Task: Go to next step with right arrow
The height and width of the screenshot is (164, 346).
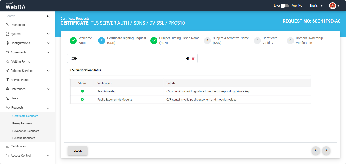Action: [326, 151]
